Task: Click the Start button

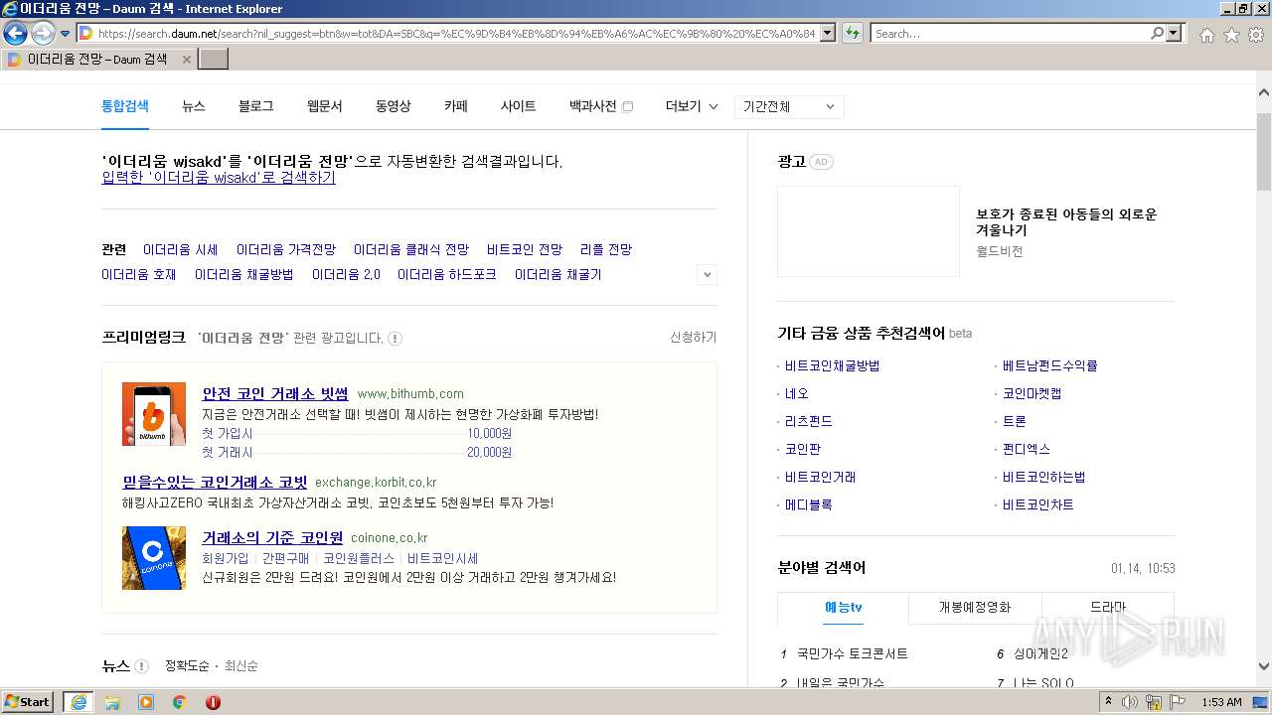Action: click(x=27, y=702)
